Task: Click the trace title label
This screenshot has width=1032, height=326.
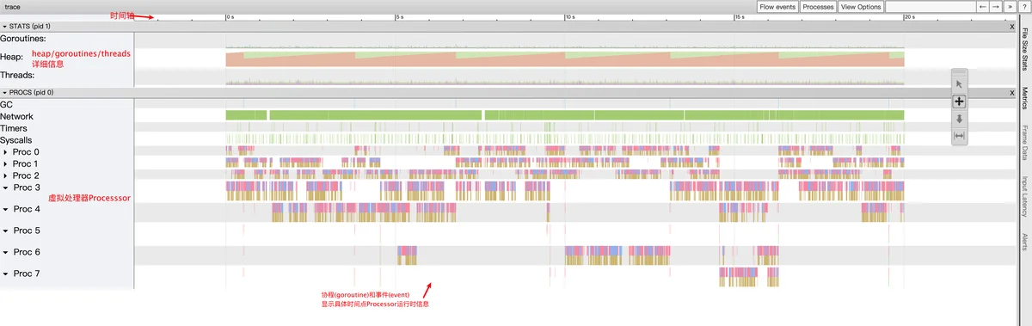Action: pyautogui.click(x=12, y=7)
